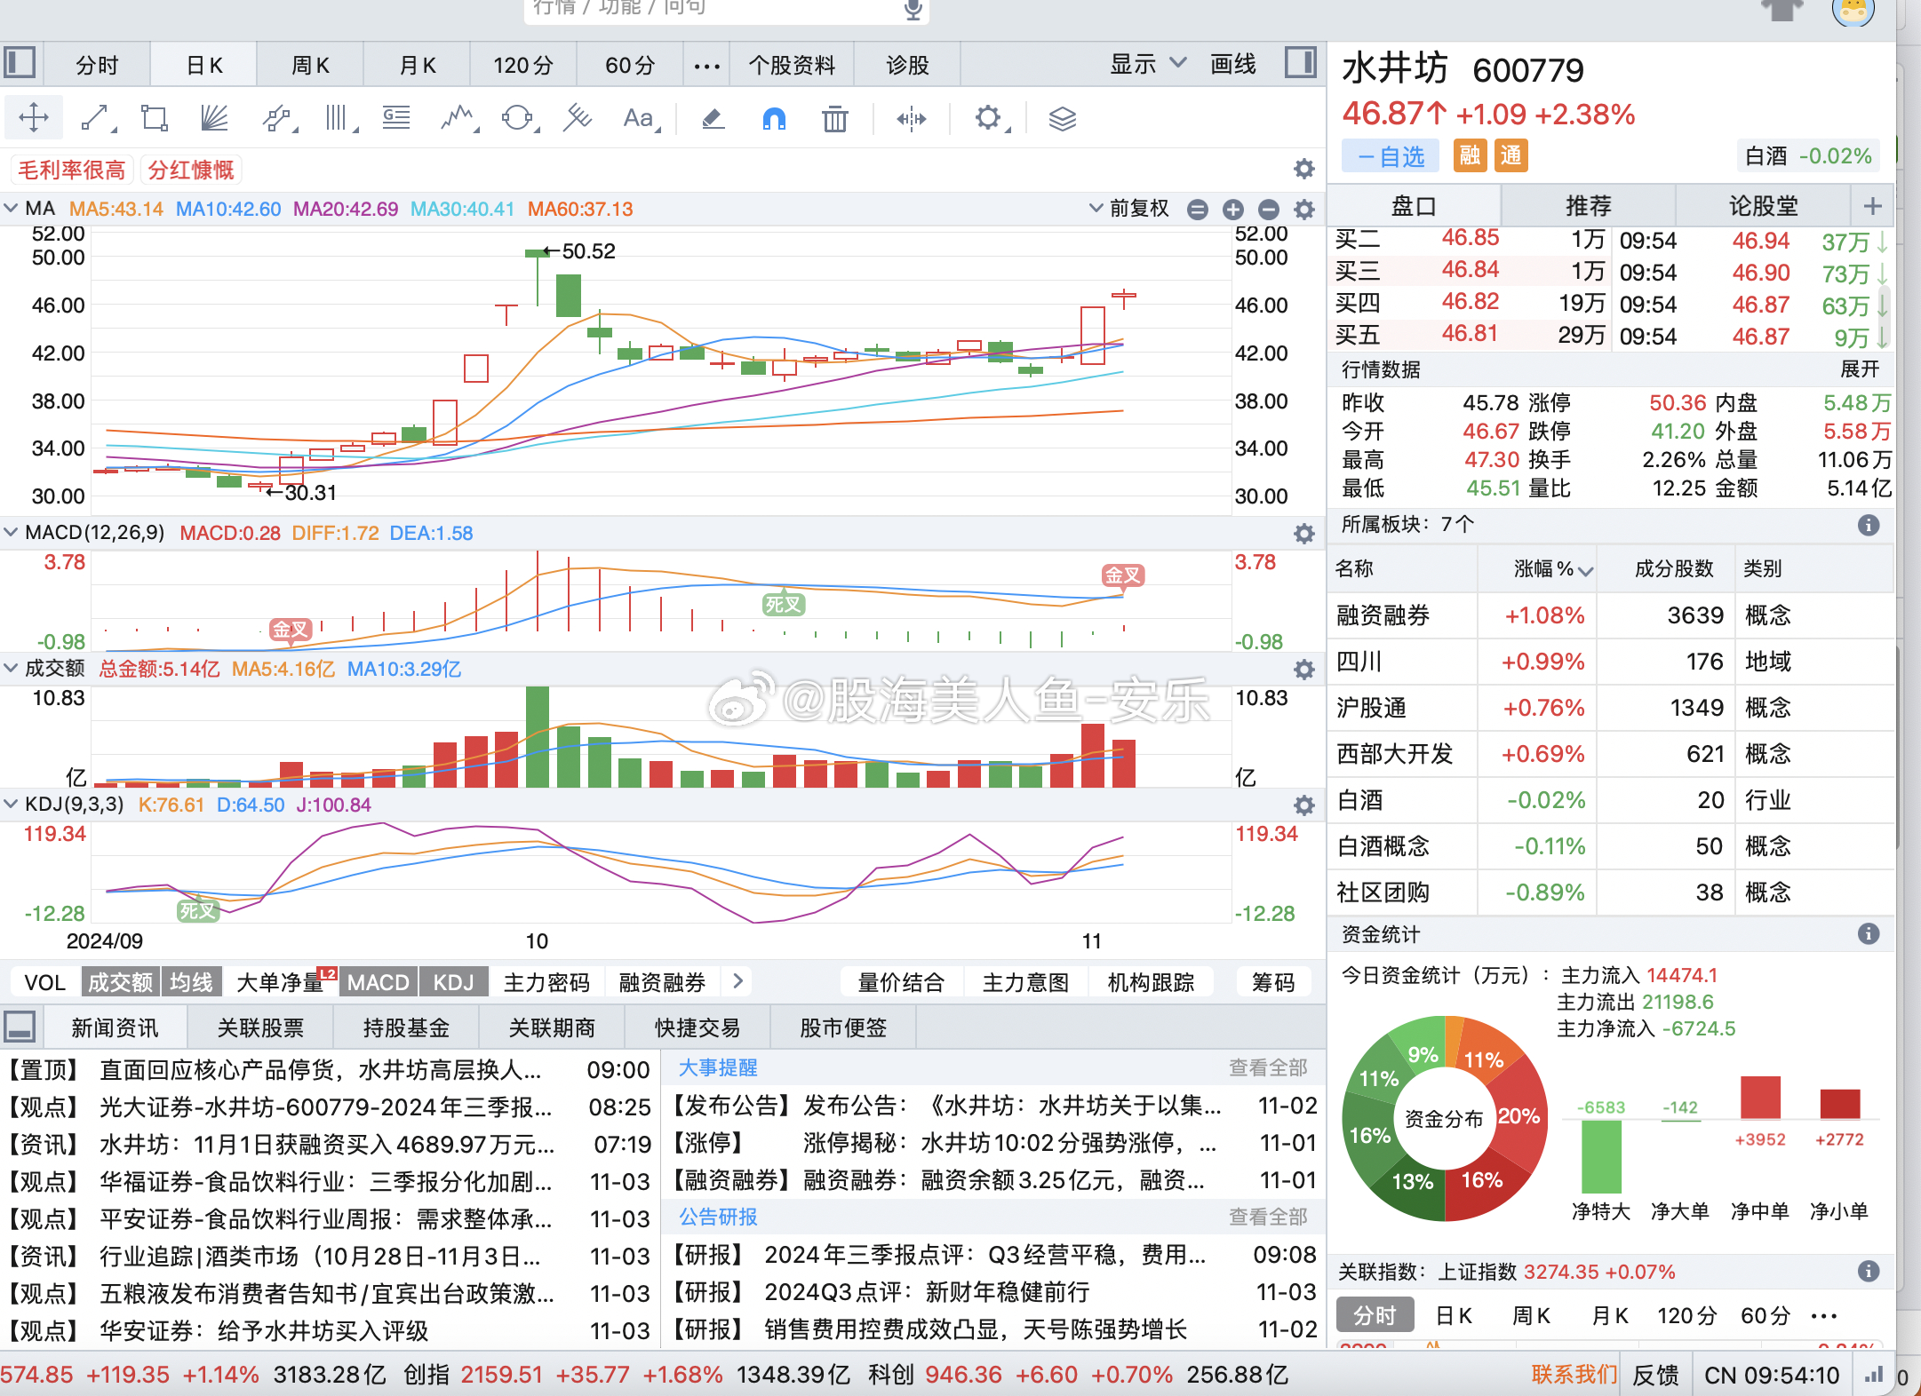Screen dimensions: 1921x1396
Task: Sort by 涨幅% column arrow
Action: pyautogui.click(x=1585, y=571)
